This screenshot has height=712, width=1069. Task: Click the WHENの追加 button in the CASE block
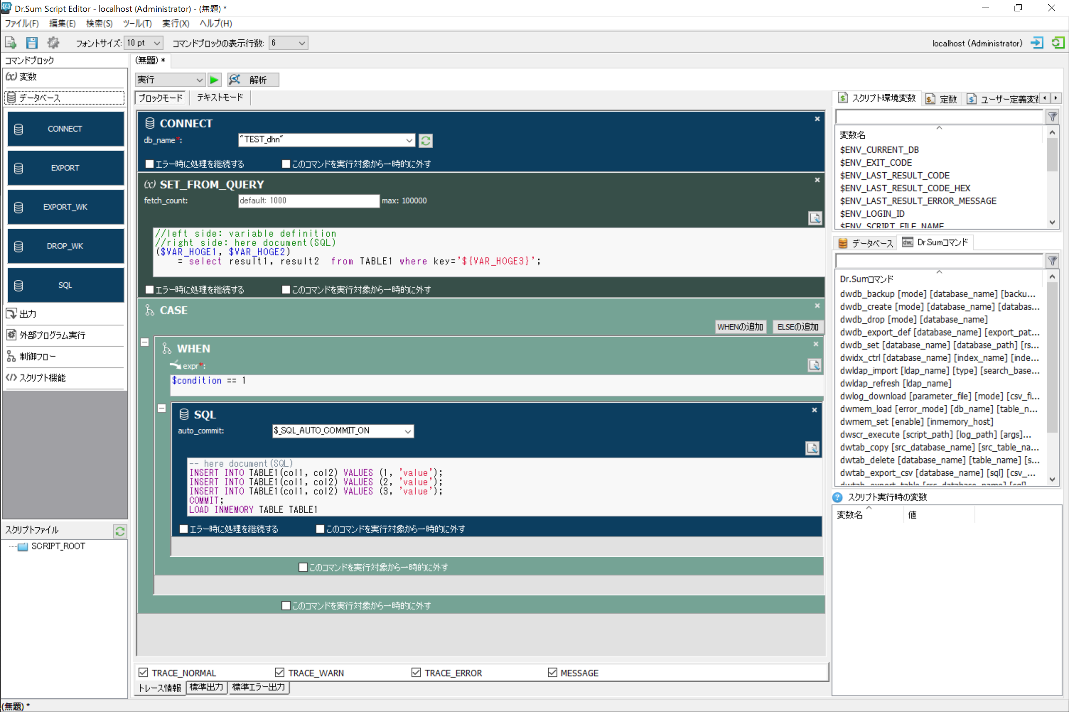(740, 327)
